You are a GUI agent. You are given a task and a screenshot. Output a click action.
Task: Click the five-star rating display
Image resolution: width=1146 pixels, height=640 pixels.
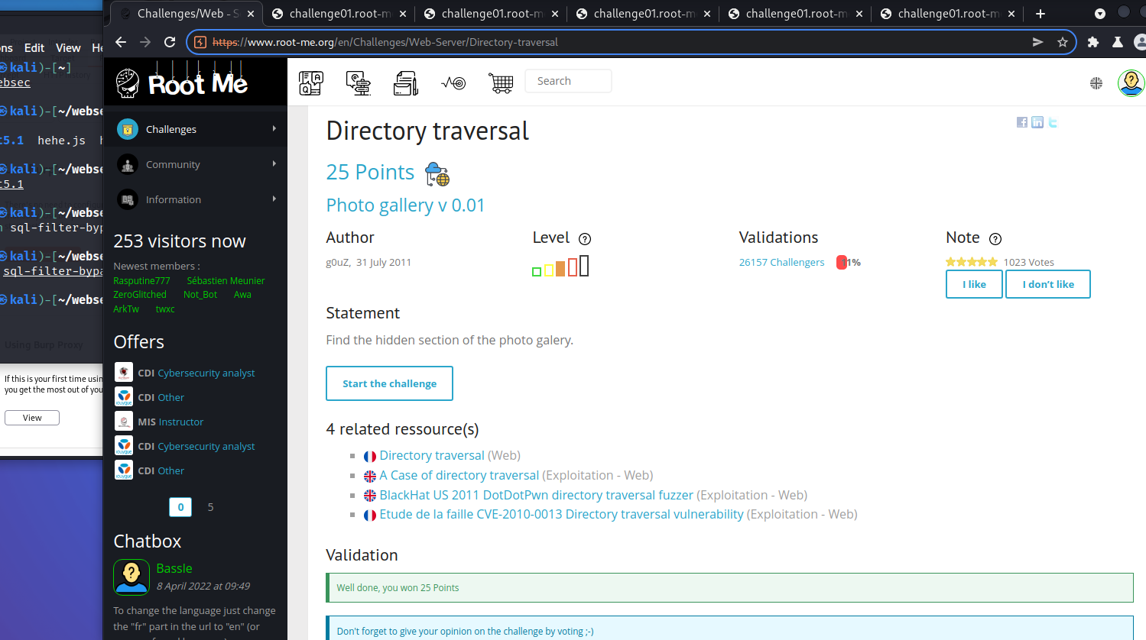972,262
